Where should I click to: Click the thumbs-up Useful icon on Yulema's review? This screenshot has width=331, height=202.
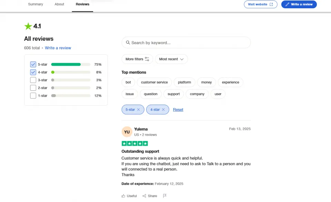coord(123,196)
